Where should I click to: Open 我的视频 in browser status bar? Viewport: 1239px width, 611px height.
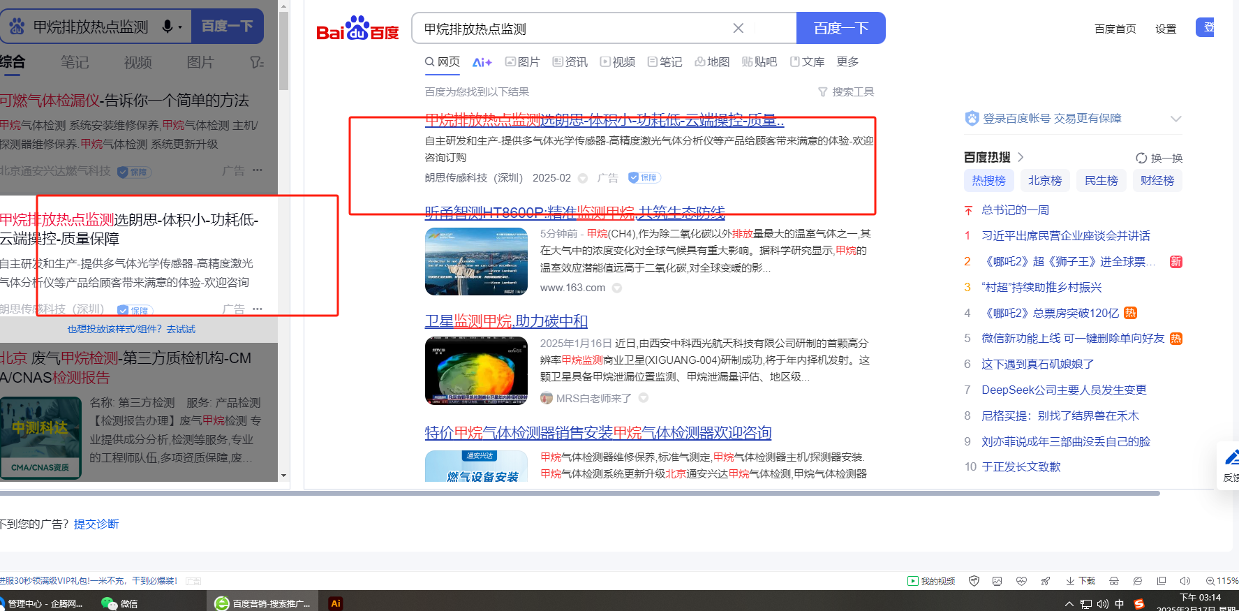[x=931, y=581]
